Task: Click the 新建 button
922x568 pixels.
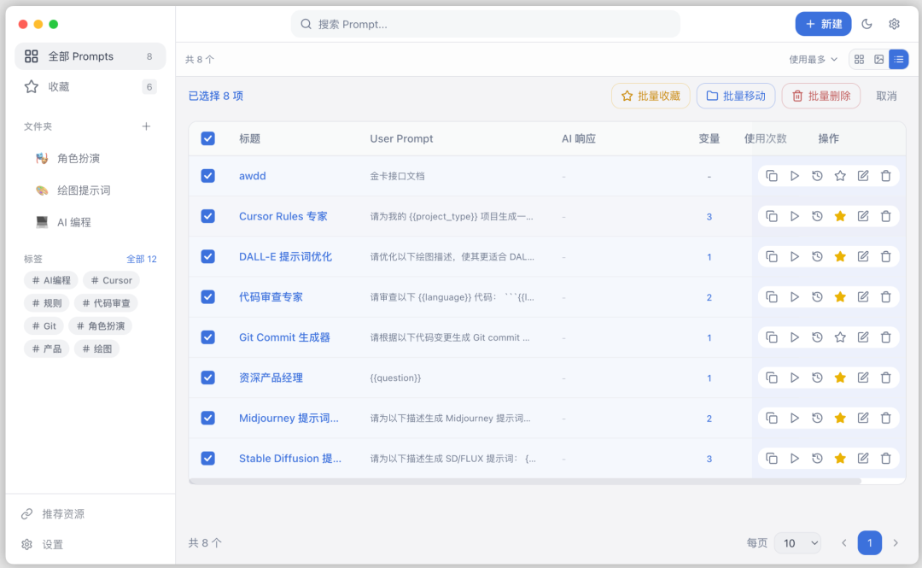Action: (823, 24)
